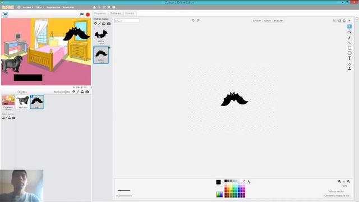Select the Duplicate stamp tool in top bar
Screen dimensions: 359x202
94,7
